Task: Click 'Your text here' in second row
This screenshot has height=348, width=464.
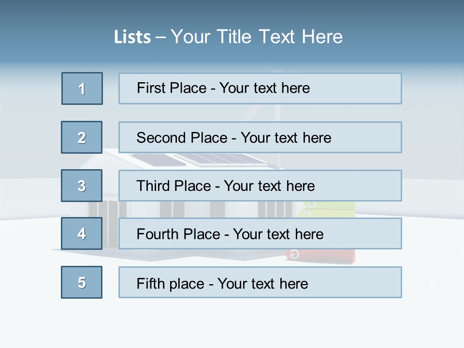Action: [286, 138]
